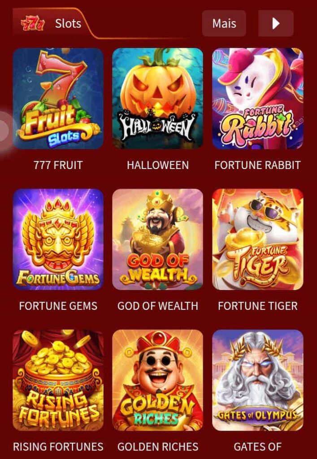The height and width of the screenshot is (459, 317).
Task: Launch the Fortune Tiger game icon
Action: [x=257, y=239]
